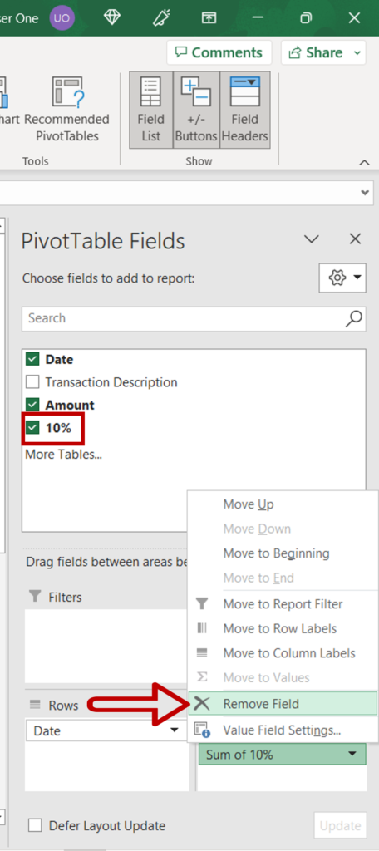Image resolution: width=379 pixels, height=851 pixels.
Task: Click the field Search input box
Action: (x=183, y=318)
